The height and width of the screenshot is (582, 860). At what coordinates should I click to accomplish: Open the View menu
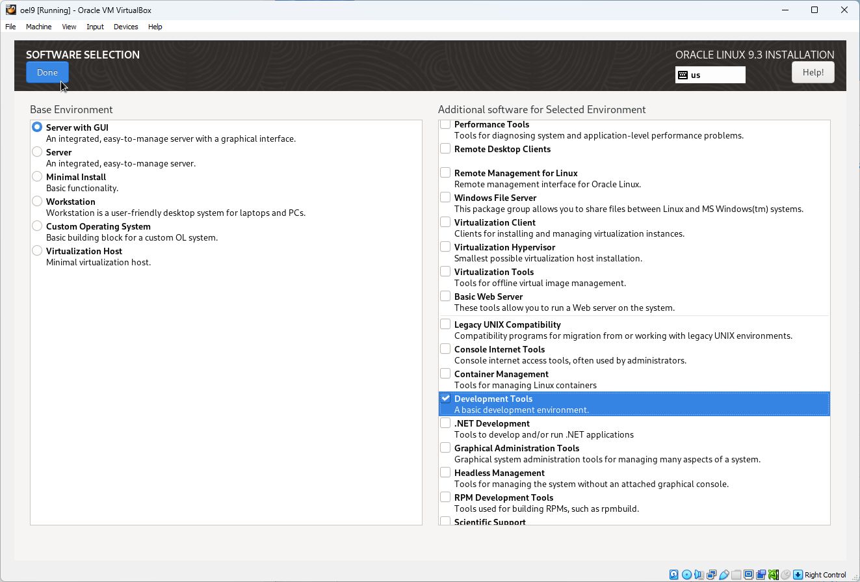[x=69, y=27]
